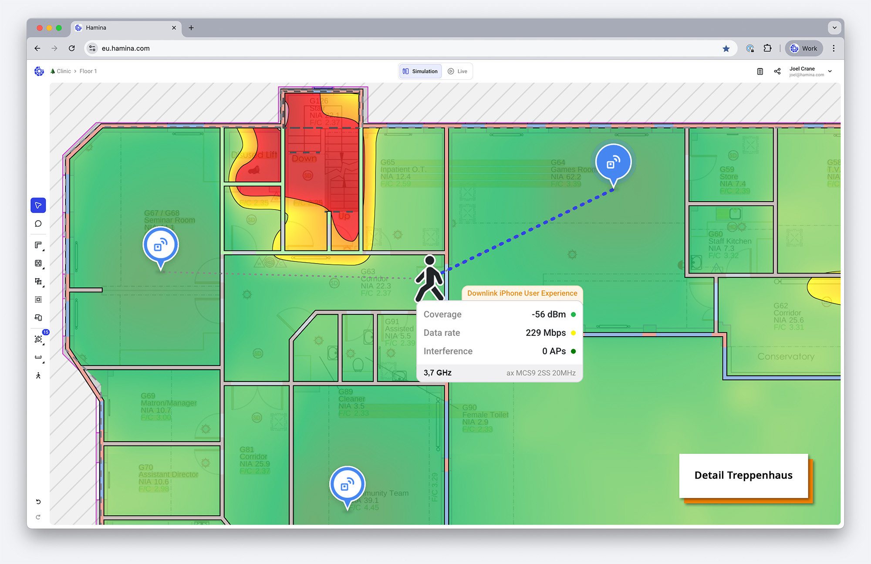This screenshot has width=871, height=564.
Task: Open the share icon in the header
Action: pos(777,71)
